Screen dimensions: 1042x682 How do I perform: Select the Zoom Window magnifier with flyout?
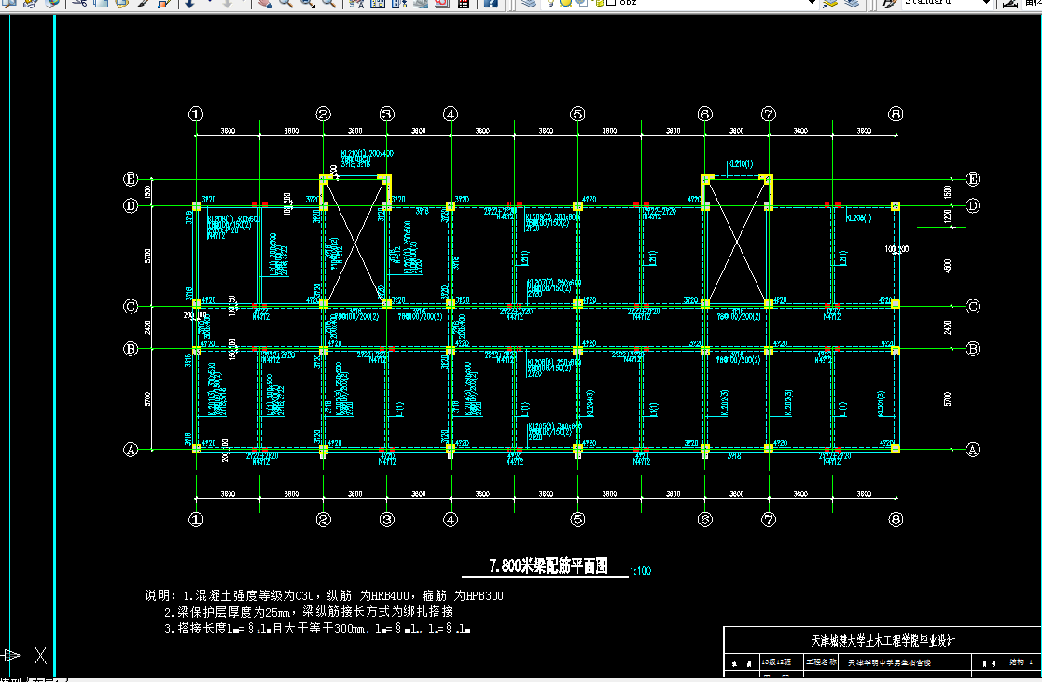(307, 4)
